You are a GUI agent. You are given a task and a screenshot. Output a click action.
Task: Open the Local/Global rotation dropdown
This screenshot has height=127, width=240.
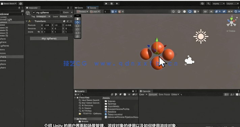click(95, 11)
